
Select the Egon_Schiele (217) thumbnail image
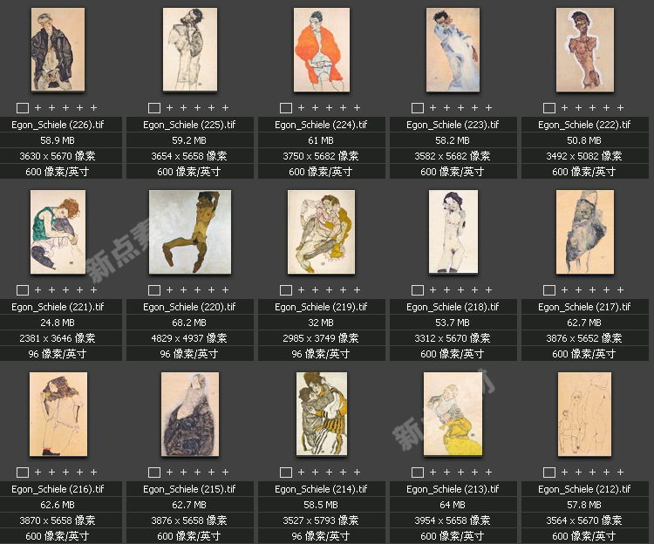point(585,232)
